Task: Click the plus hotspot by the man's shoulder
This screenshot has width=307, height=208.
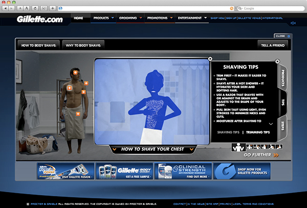Action: pyautogui.click(x=86, y=83)
